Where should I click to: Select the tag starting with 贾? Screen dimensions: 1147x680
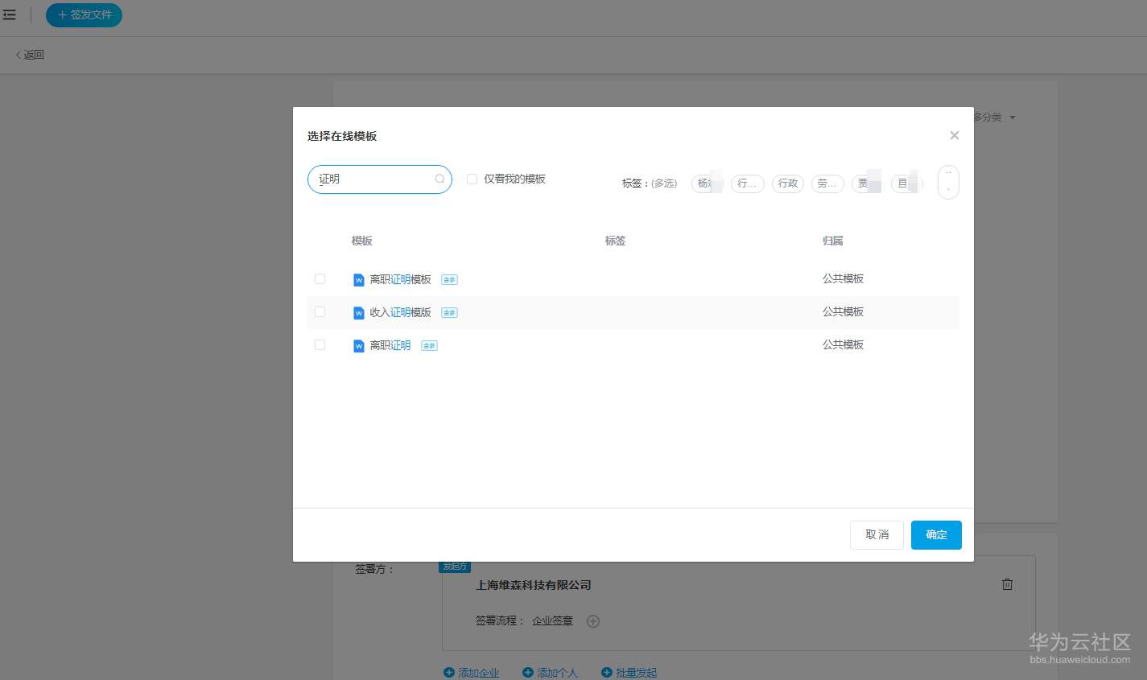[x=867, y=183]
